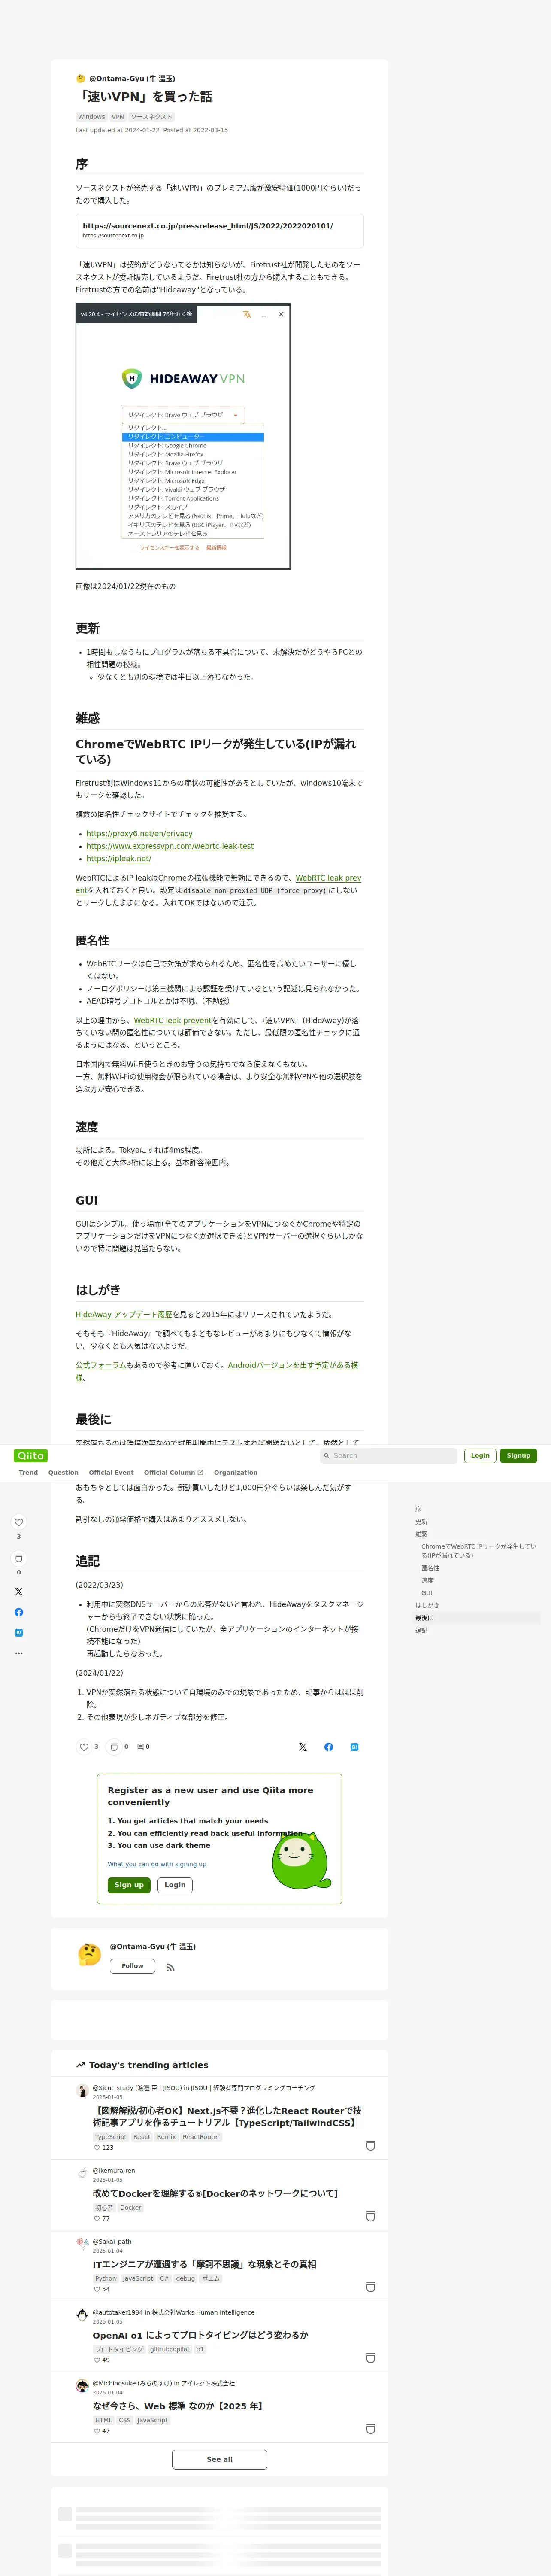This screenshot has height=2576, width=551.
Task: Open the avatar of @autotaker1984
Action: coord(82,2314)
